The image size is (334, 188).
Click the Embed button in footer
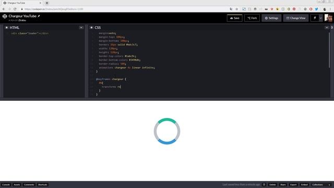tap(304, 184)
